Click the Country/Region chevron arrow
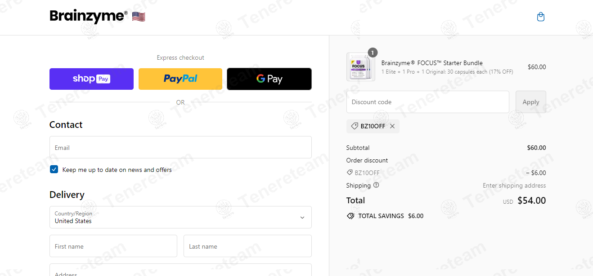Viewport: 593px width, 276px height. [302, 217]
